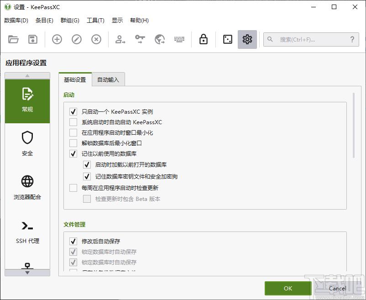The height and width of the screenshot is (300, 366).
Task: Toggle 启动时加载以前打开的数据库
Action: point(87,164)
